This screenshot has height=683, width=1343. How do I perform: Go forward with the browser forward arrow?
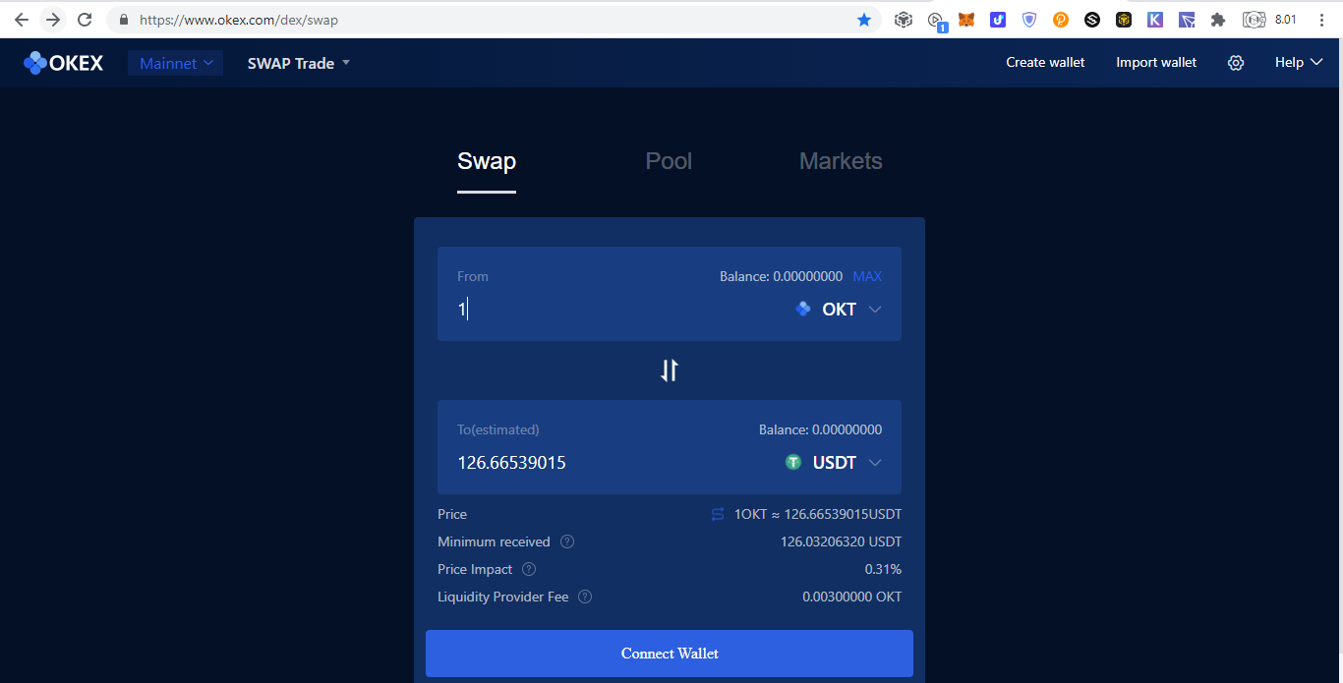pyautogui.click(x=52, y=20)
